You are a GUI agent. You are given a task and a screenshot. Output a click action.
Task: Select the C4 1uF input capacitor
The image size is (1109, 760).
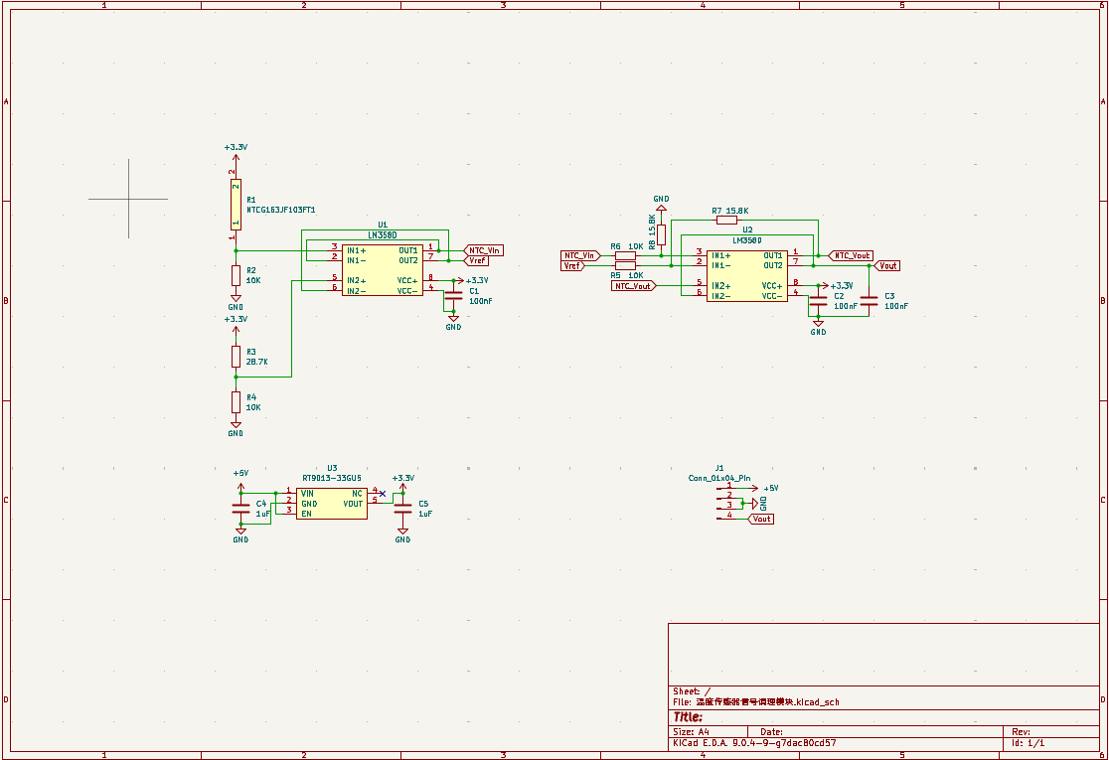click(240, 509)
